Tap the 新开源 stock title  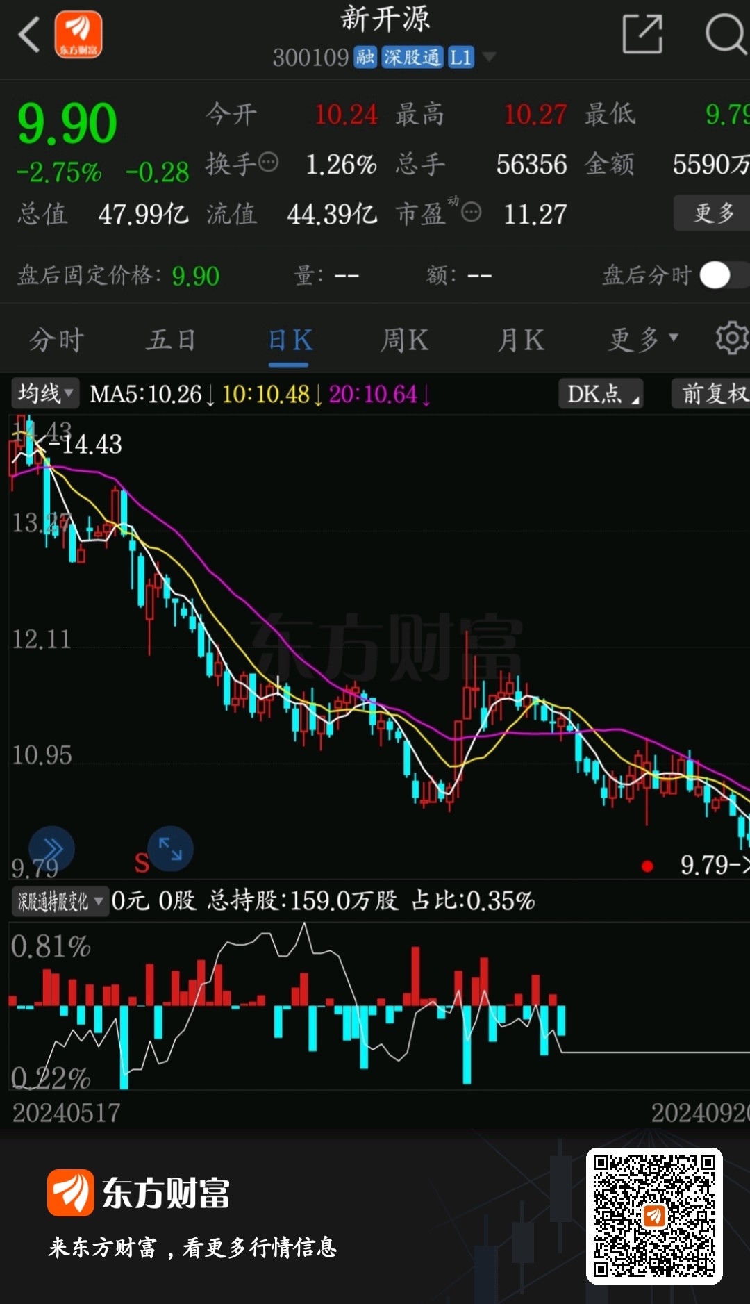coord(385,19)
